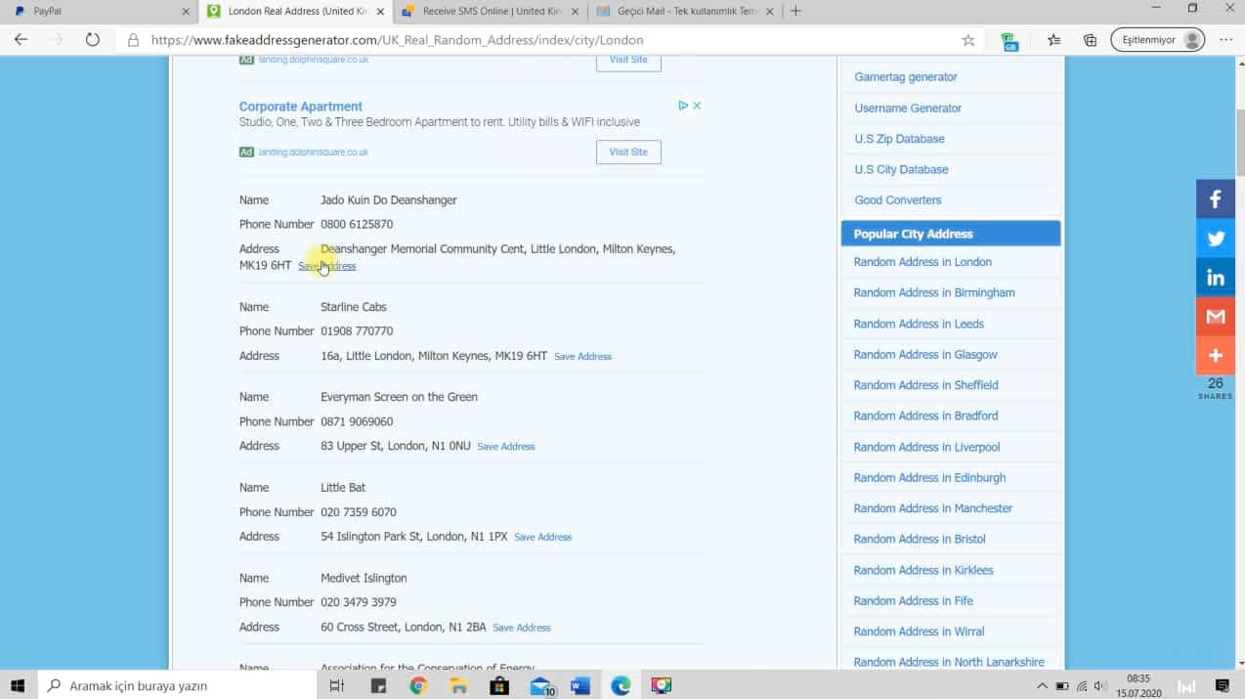Open green extension icon in toolbar
The height and width of the screenshot is (699, 1245).
pyautogui.click(x=1009, y=41)
